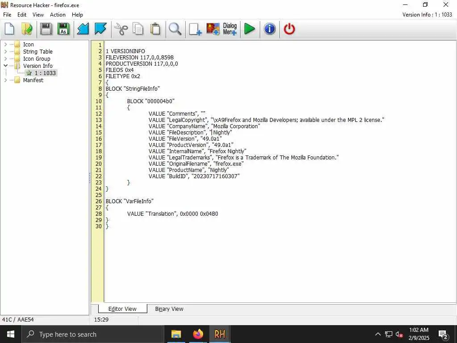This screenshot has height=343, width=457.
Task: Save the file with the floppy icon
Action: pos(46,29)
